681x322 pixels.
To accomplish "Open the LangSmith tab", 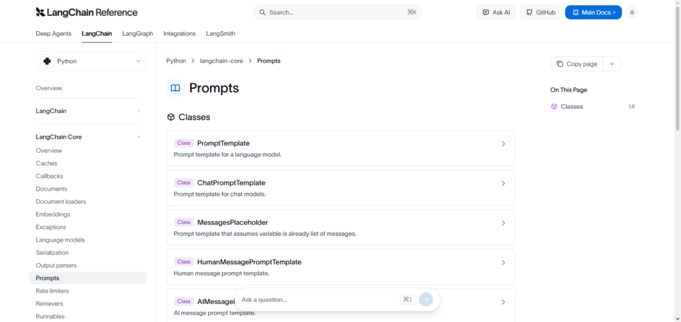I will (x=221, y=33).
